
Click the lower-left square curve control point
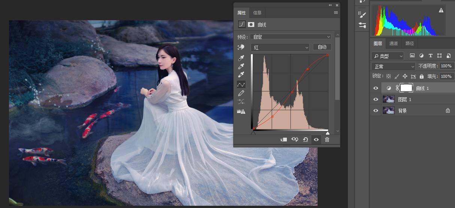pyautogui.click(x=272, y=116)
